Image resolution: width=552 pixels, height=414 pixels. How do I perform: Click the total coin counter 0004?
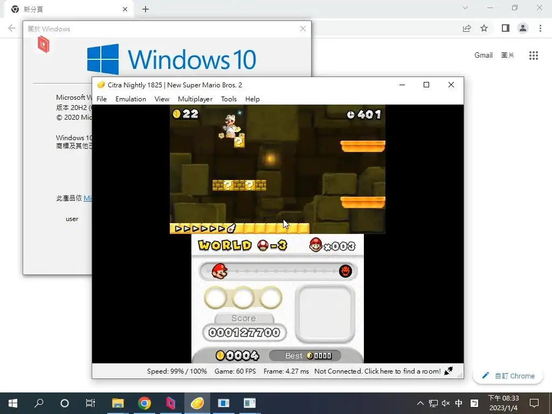tap(238, 356)
